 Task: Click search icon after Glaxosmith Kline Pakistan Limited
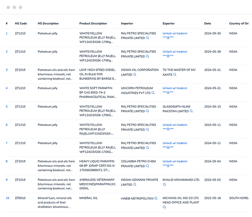(x=191, y=111)
